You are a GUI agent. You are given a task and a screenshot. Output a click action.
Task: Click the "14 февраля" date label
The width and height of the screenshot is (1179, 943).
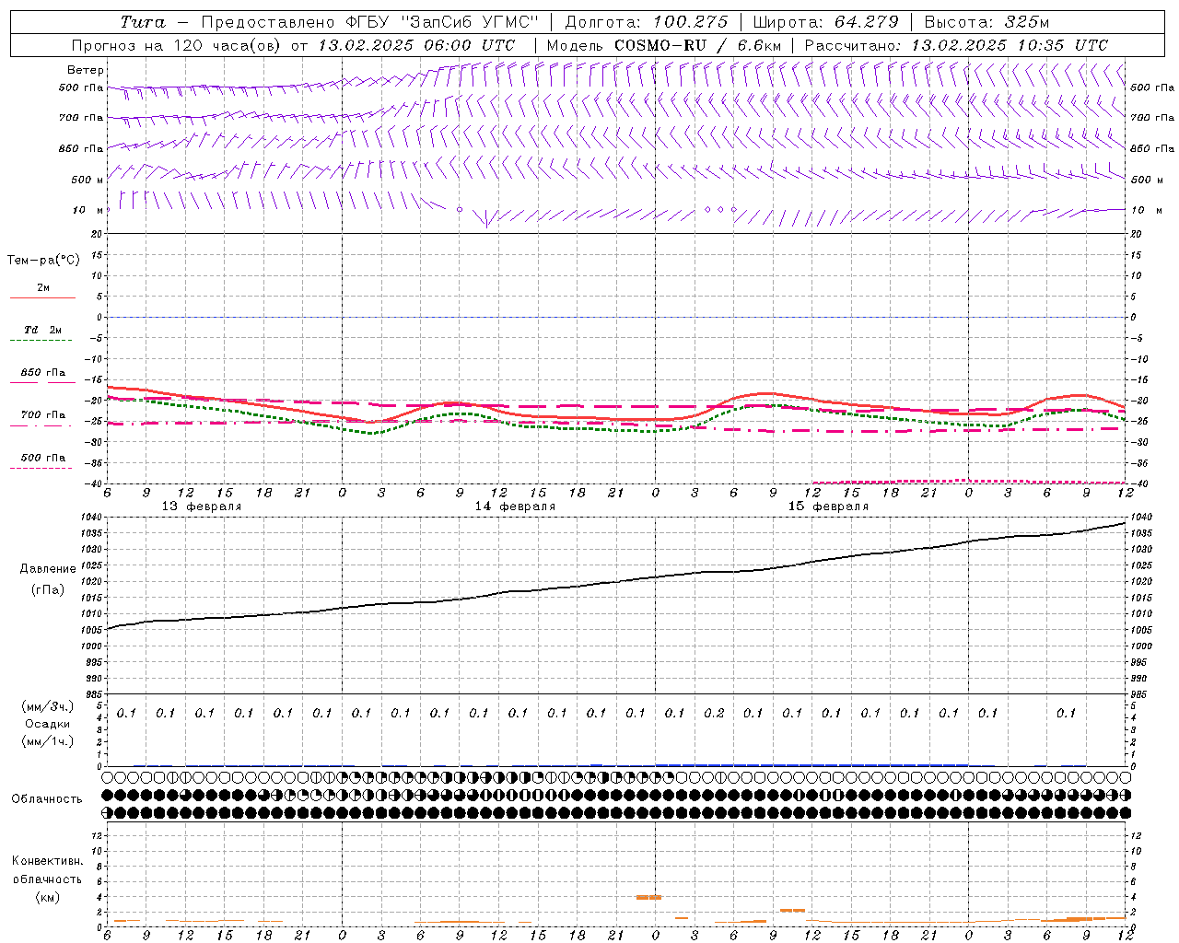[x=515, y=506]
